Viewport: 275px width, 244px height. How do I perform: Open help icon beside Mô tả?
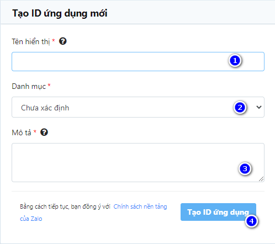44,132
